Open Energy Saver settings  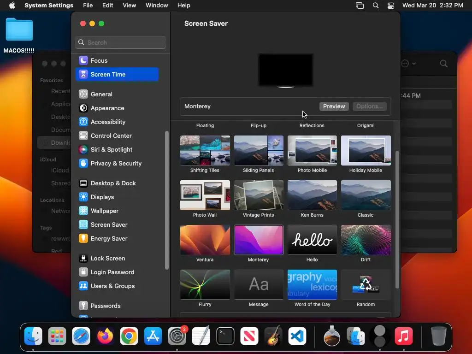(117, 239)
